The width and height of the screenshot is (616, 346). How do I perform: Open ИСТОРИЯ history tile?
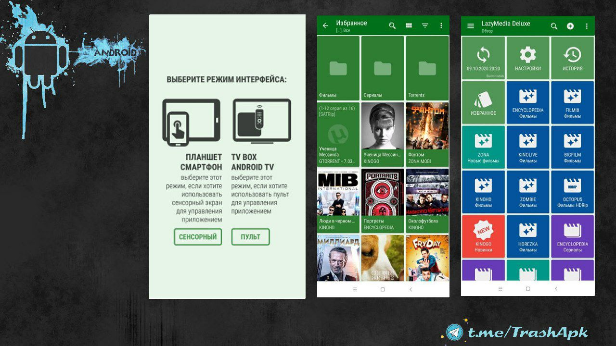pos(572,58)
